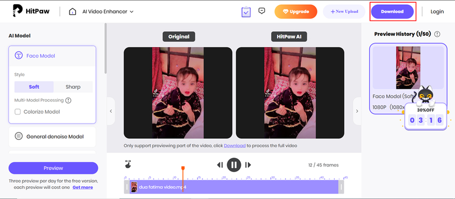Click the Download button in header

pyautogui.click(x=392, y=12)
